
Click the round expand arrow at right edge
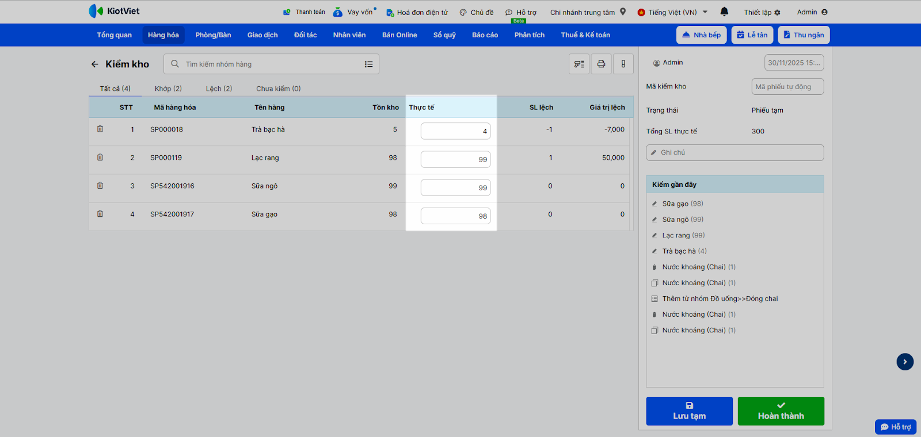pos(905,362)
